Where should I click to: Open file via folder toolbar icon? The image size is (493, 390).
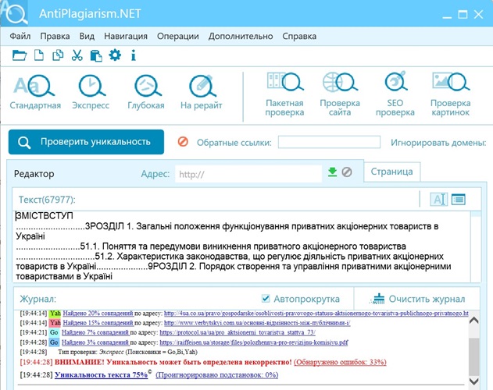[20, 55]
